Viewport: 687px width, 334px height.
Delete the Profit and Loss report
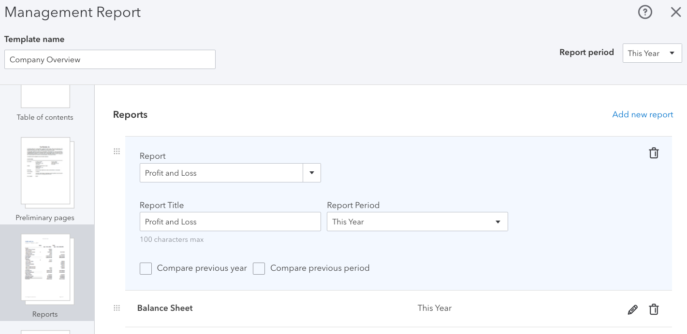click(x=654, y=153)
